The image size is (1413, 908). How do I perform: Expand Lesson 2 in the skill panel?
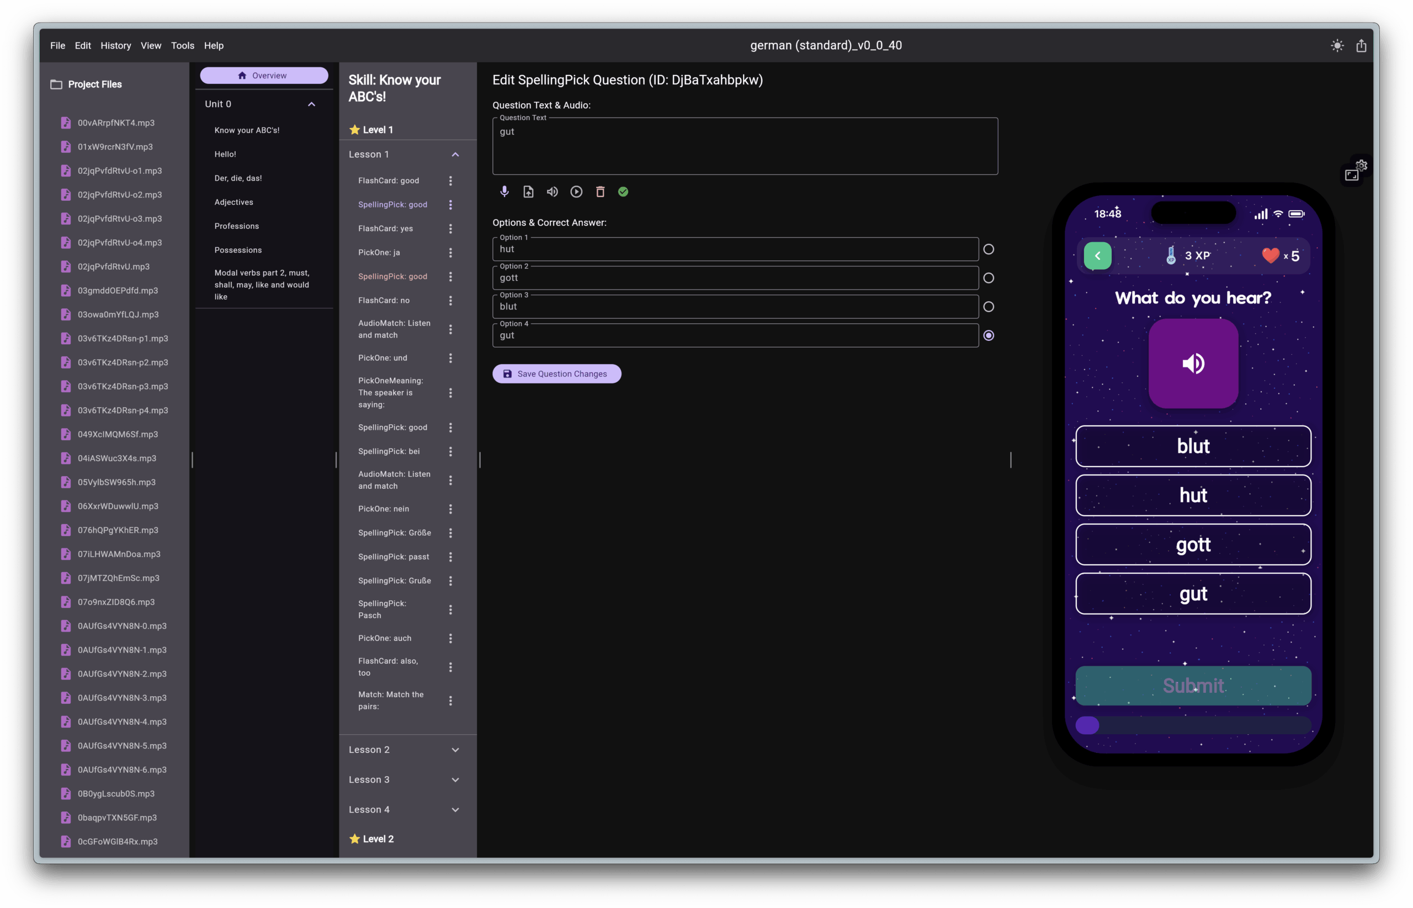coord(455,750)
